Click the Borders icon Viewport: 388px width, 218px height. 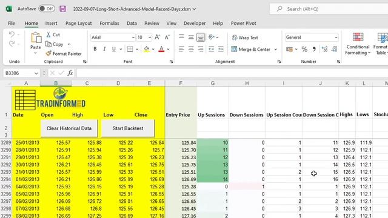point(130,49)
